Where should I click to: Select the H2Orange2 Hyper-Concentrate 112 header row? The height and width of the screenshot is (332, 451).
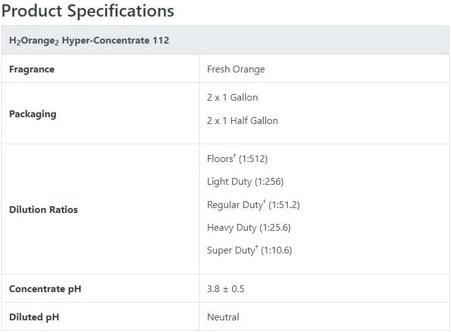[x=225, y=41]
